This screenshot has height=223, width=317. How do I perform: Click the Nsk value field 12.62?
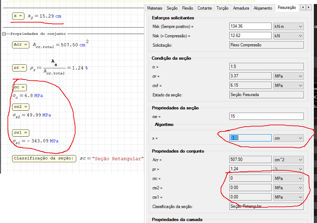pos(250,36)
